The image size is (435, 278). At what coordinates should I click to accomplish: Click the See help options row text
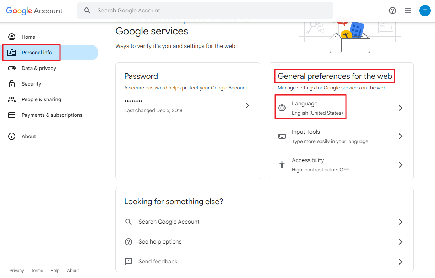160,242
